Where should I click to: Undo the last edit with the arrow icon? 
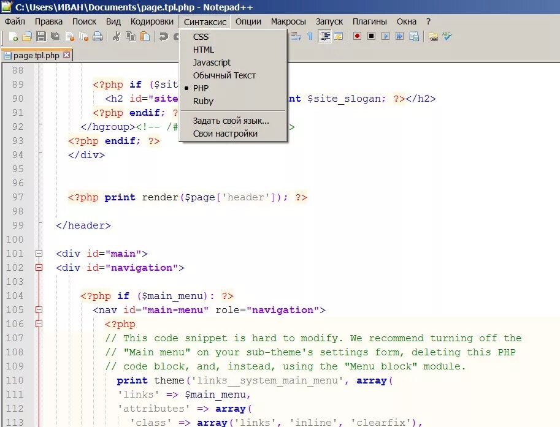(164, 36)
